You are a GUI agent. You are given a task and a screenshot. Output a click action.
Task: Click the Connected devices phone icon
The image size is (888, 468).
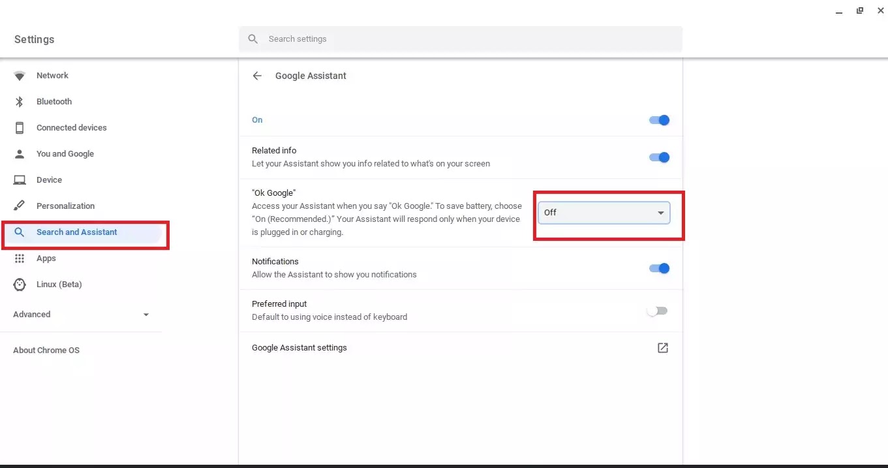tap(20, 128)
